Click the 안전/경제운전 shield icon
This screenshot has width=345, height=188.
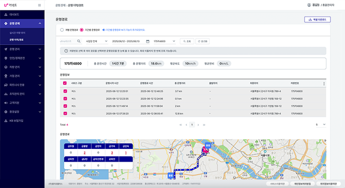point(6,58)
